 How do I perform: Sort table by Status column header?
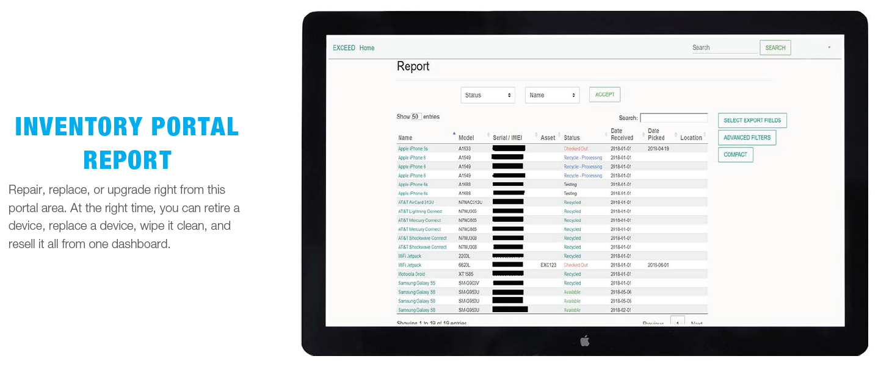(571, 138)
